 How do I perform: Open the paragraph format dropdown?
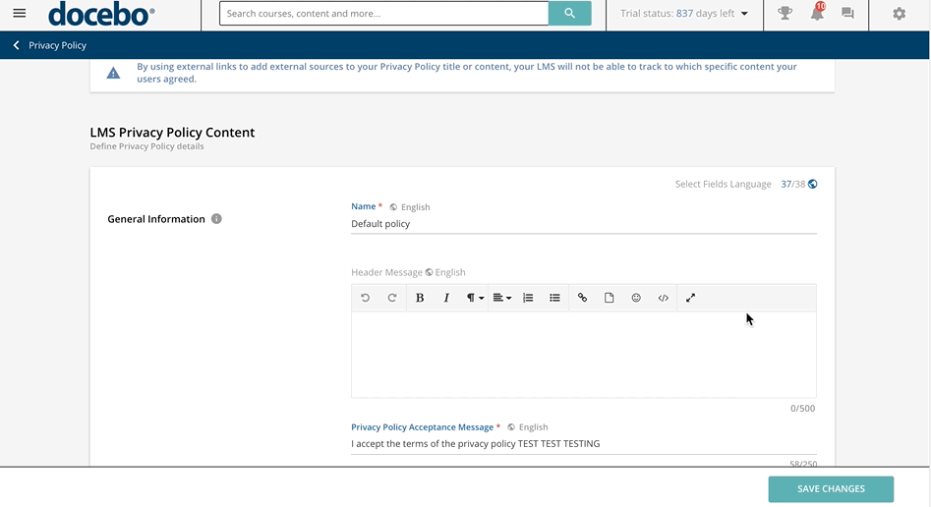[x=475, y=298]
